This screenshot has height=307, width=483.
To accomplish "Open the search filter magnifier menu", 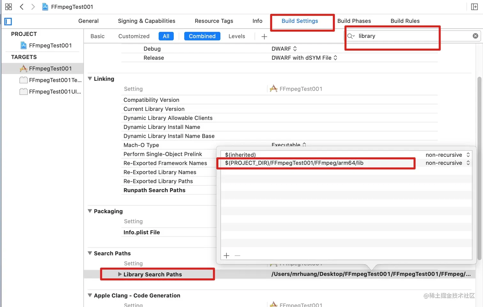I will [x=351, y=36].
